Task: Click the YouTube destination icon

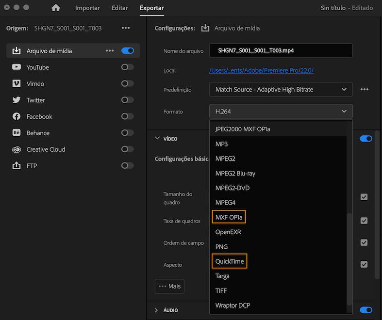Action: click(x=17, y=67)
